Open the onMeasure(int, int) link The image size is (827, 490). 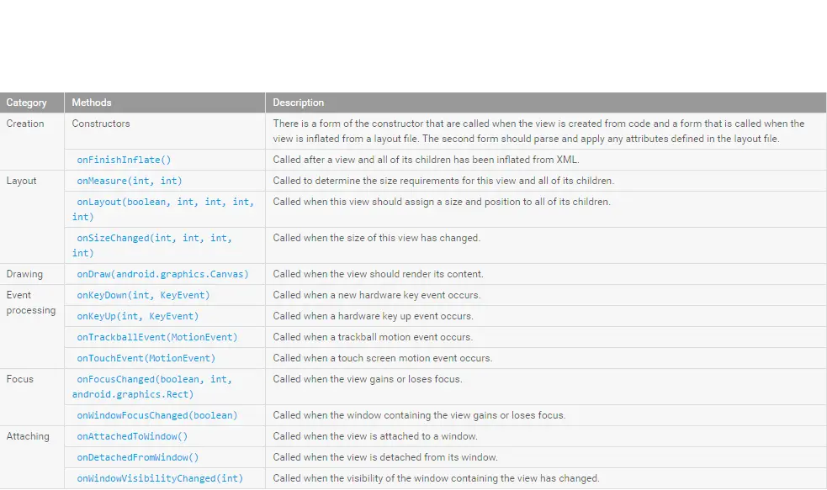tap(130, 181)
